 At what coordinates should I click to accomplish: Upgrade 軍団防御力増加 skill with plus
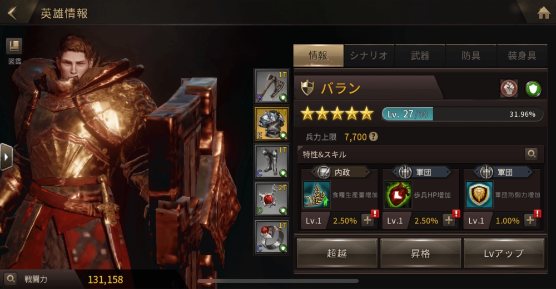pyautogui.click(x=530, y=221)
